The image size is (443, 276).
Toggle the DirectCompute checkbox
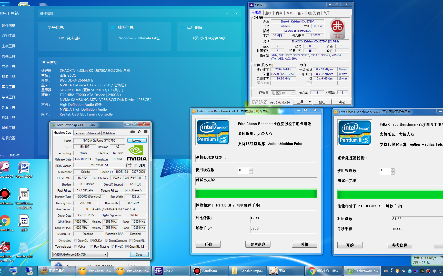106,241
